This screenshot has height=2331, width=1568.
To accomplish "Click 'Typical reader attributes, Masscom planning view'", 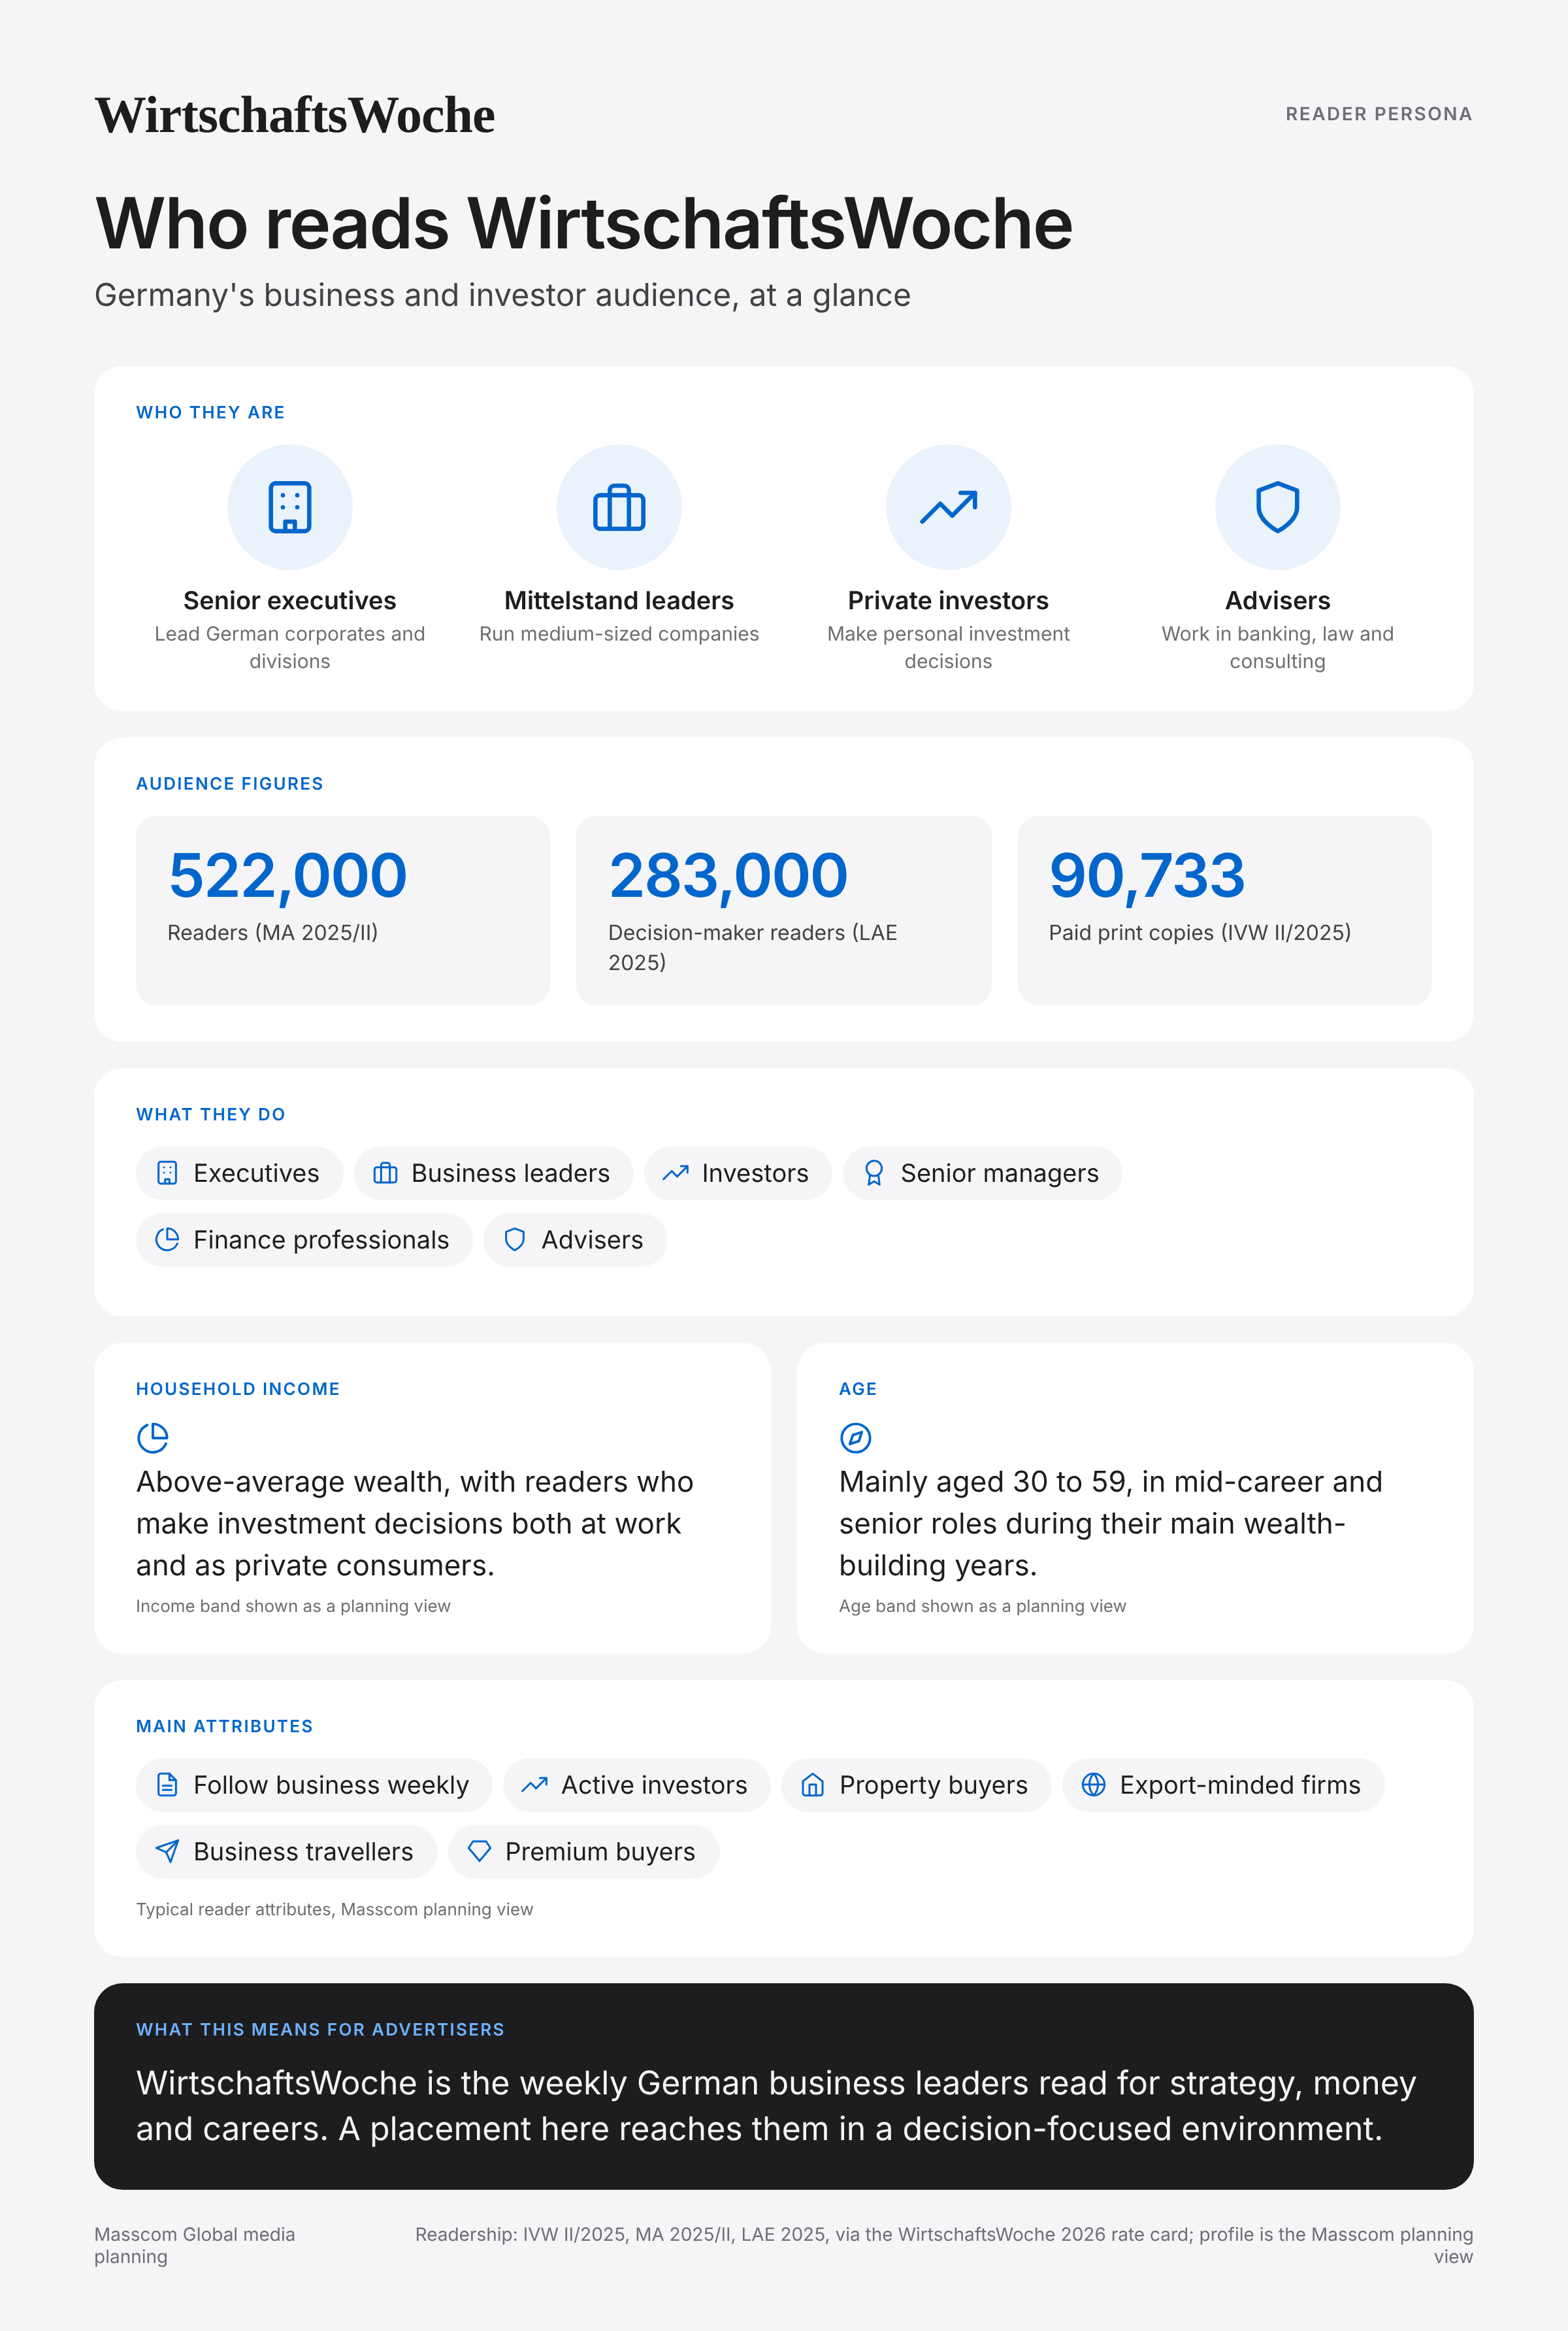I will pyautogui.click(x=334, y=1909).
